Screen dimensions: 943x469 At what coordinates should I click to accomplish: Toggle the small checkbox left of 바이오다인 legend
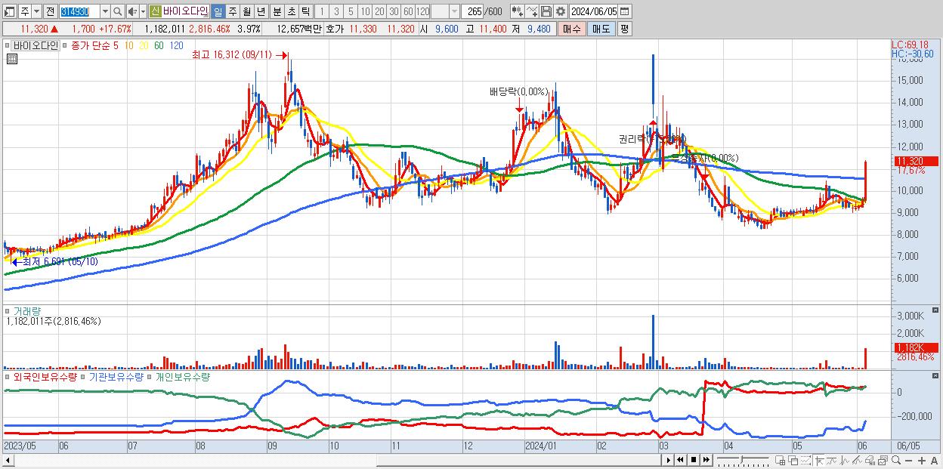(x=8, y=46)
